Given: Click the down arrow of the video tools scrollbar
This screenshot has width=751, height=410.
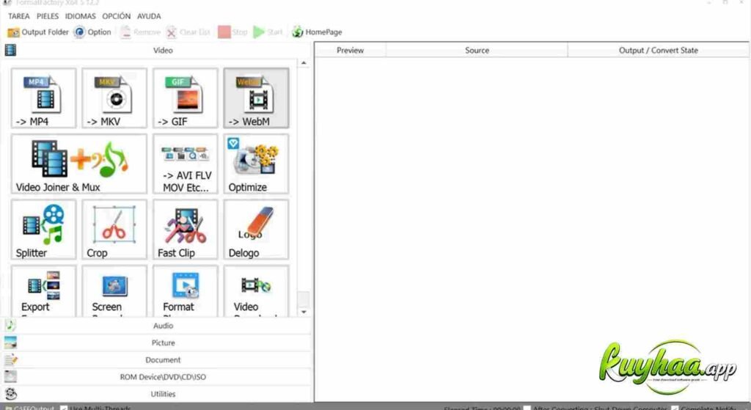Looking at the screenshot, I should tap(303, 312).
